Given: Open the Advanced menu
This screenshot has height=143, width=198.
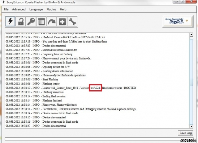Looking at the screenshot, I should point(19,9).
